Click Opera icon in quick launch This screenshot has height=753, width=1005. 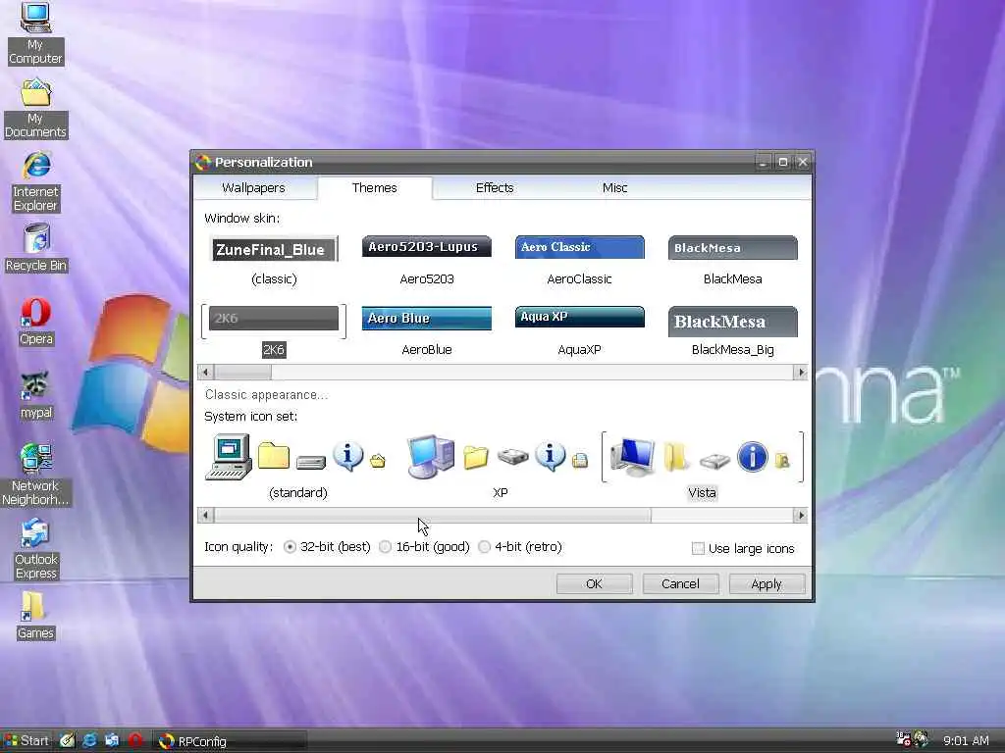click(x=135, y=741)
